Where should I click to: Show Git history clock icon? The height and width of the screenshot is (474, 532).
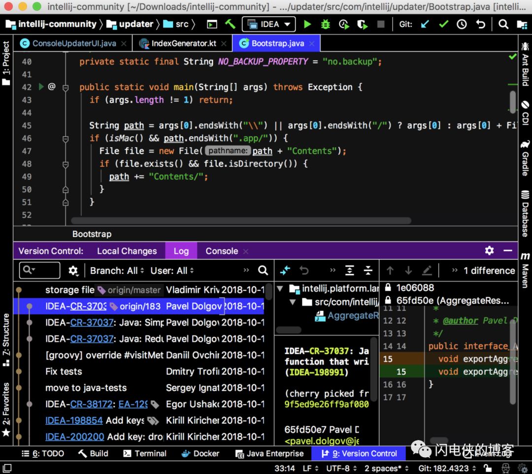click(462, 24)
